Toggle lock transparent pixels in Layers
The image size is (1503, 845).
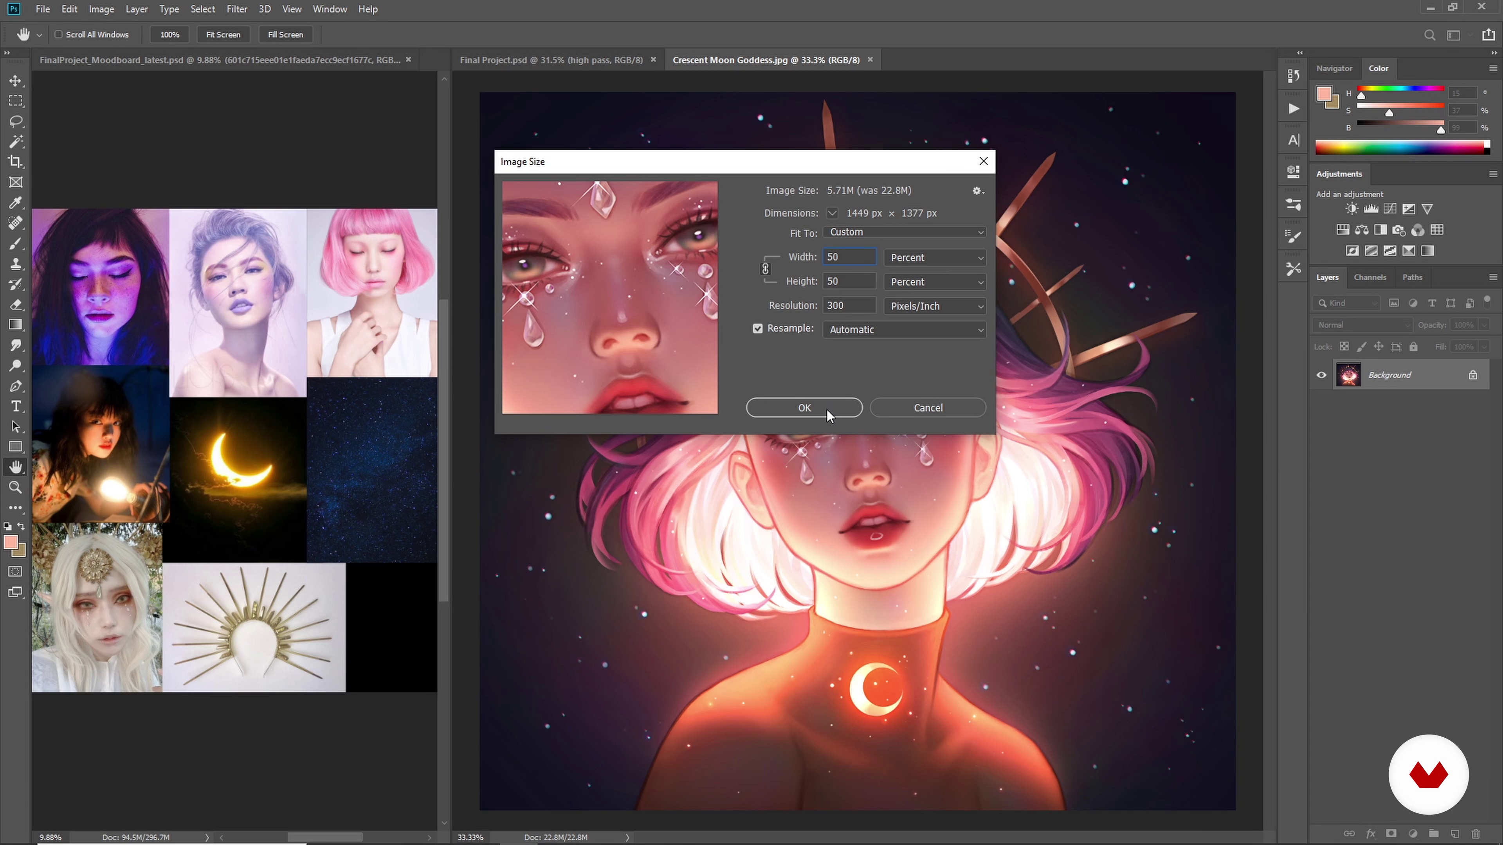pyautogui.click(x=1344, y=346)
